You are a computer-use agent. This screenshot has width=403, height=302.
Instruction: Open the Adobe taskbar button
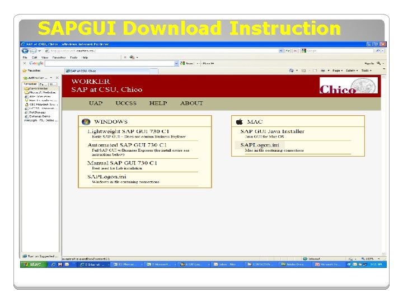(295, 264)
